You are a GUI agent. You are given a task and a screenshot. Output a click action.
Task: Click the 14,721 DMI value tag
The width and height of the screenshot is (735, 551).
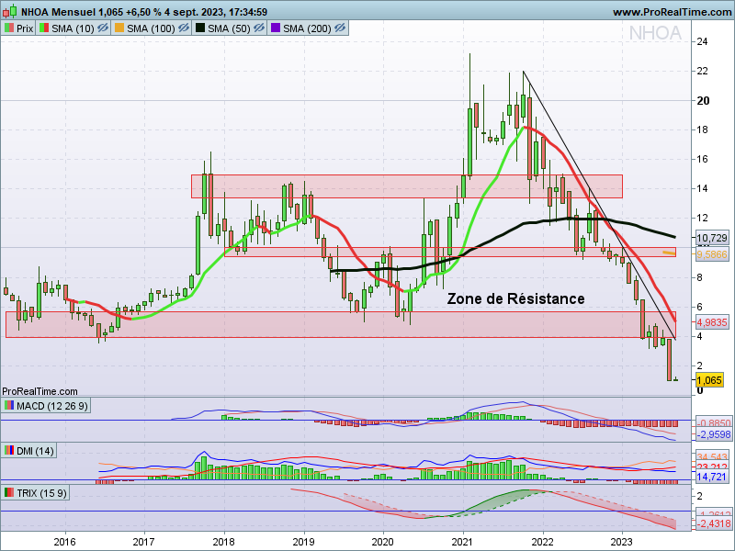(x=711, y=477)
